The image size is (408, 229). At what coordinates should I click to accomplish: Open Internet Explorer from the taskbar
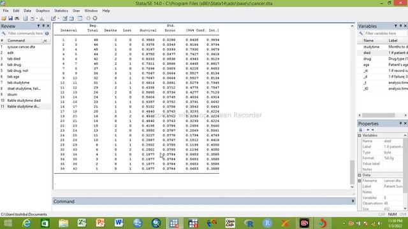click(26, 223)
